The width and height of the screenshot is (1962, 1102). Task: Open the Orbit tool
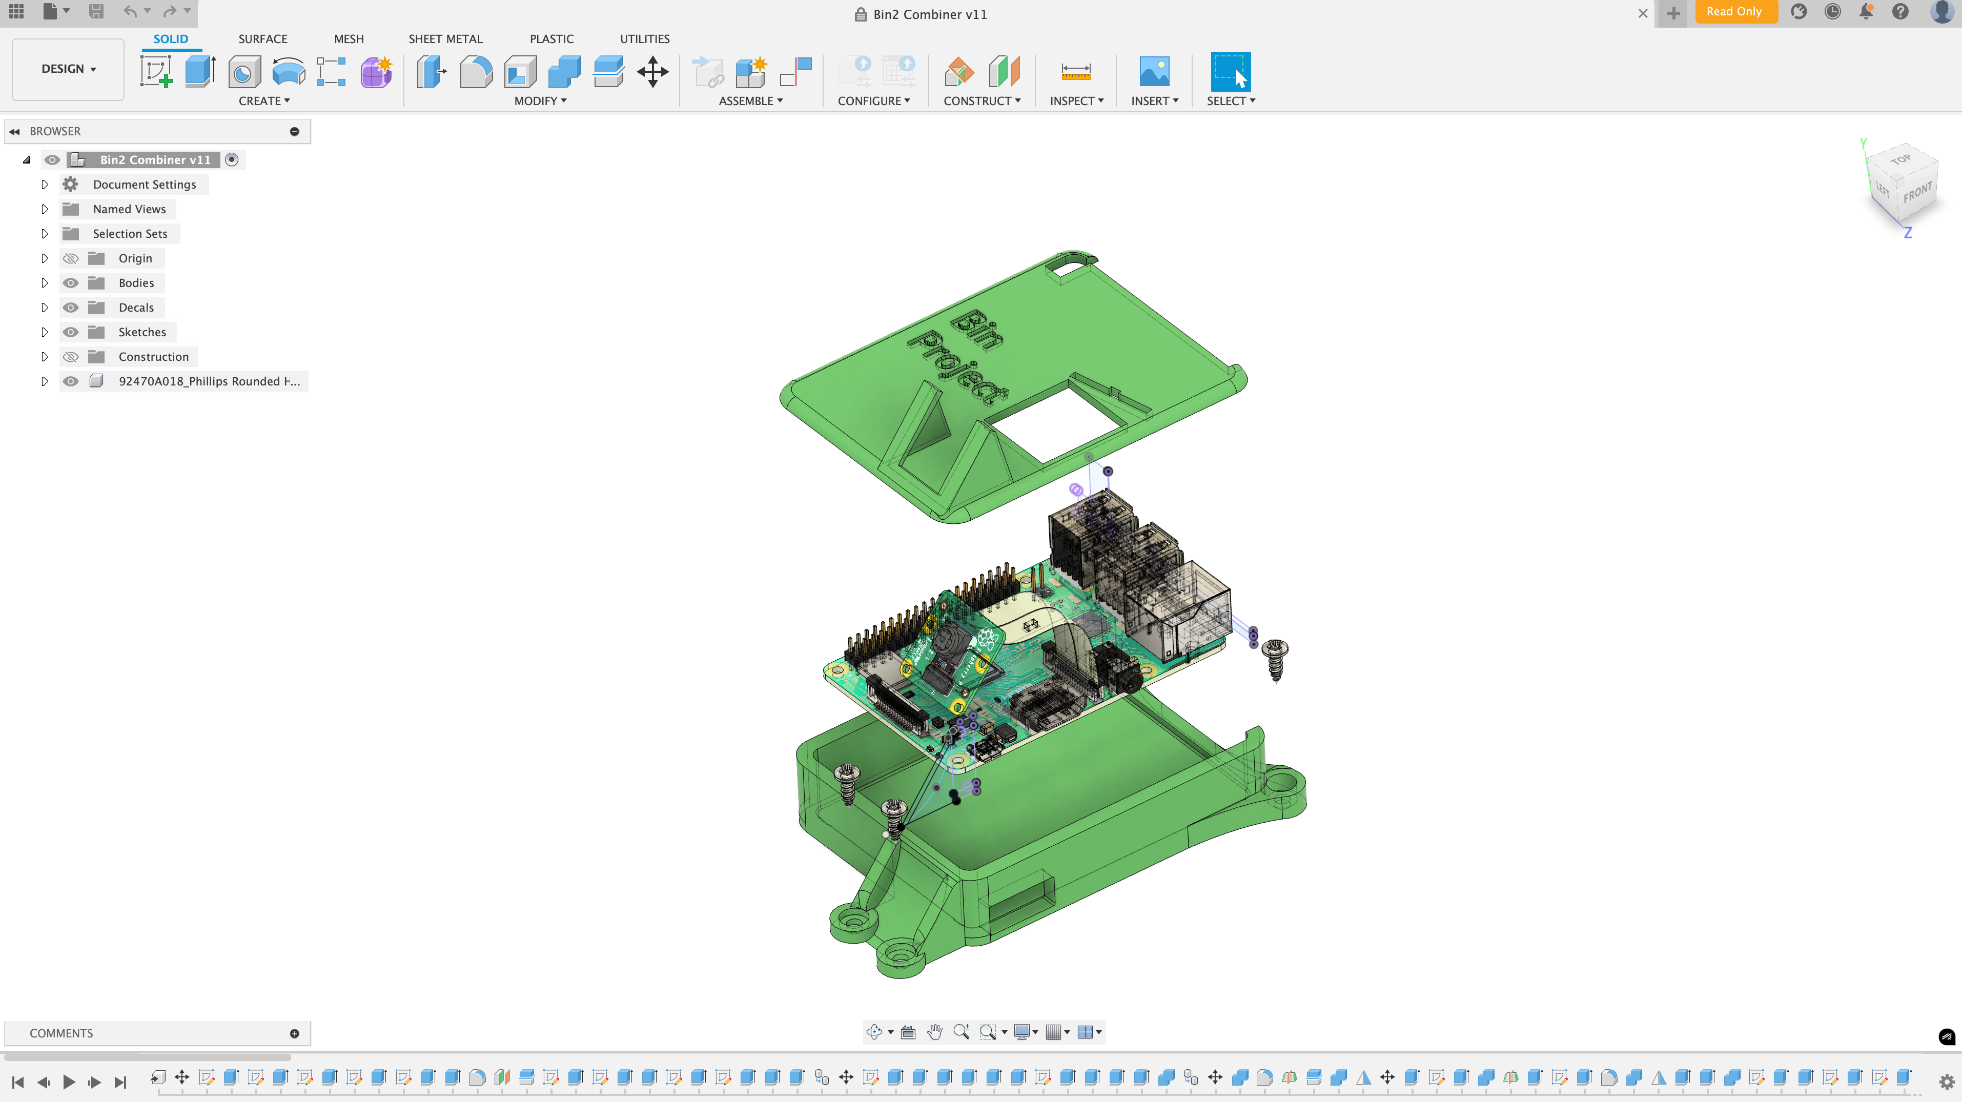pyautogui.click(x=874, y=1032)
